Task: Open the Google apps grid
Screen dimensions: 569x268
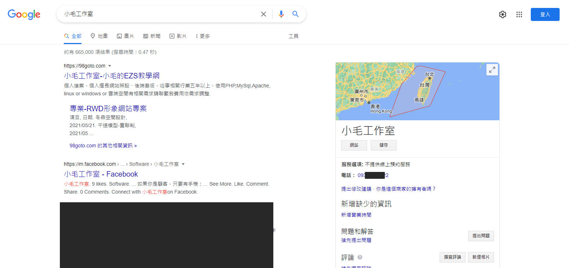Action: tap(519, 14)
